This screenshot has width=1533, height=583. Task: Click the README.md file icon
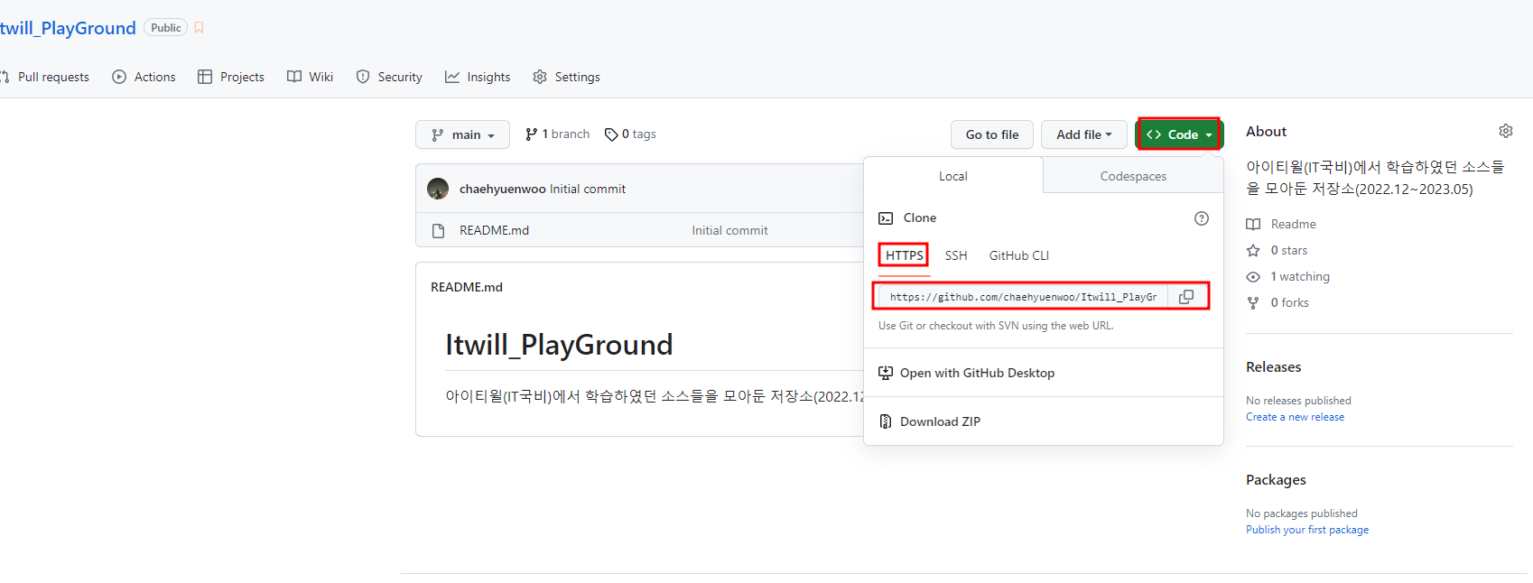[439, 231]
